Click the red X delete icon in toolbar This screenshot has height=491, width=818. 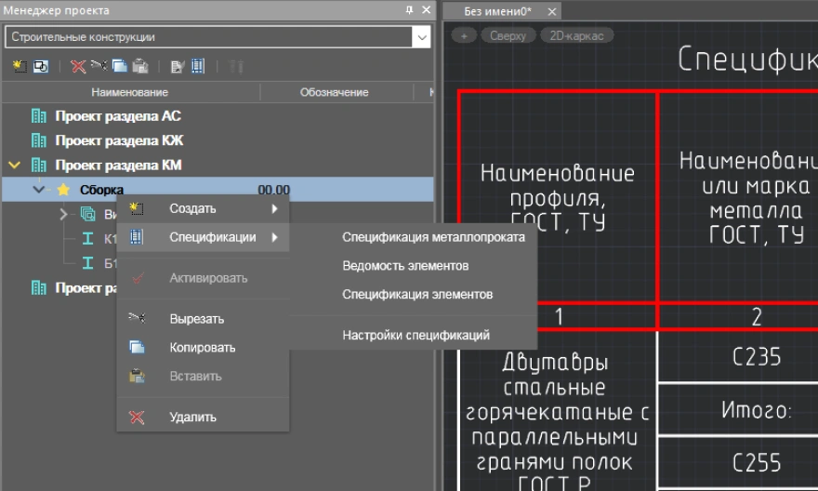pyautogui.click(x=78, y=66)
